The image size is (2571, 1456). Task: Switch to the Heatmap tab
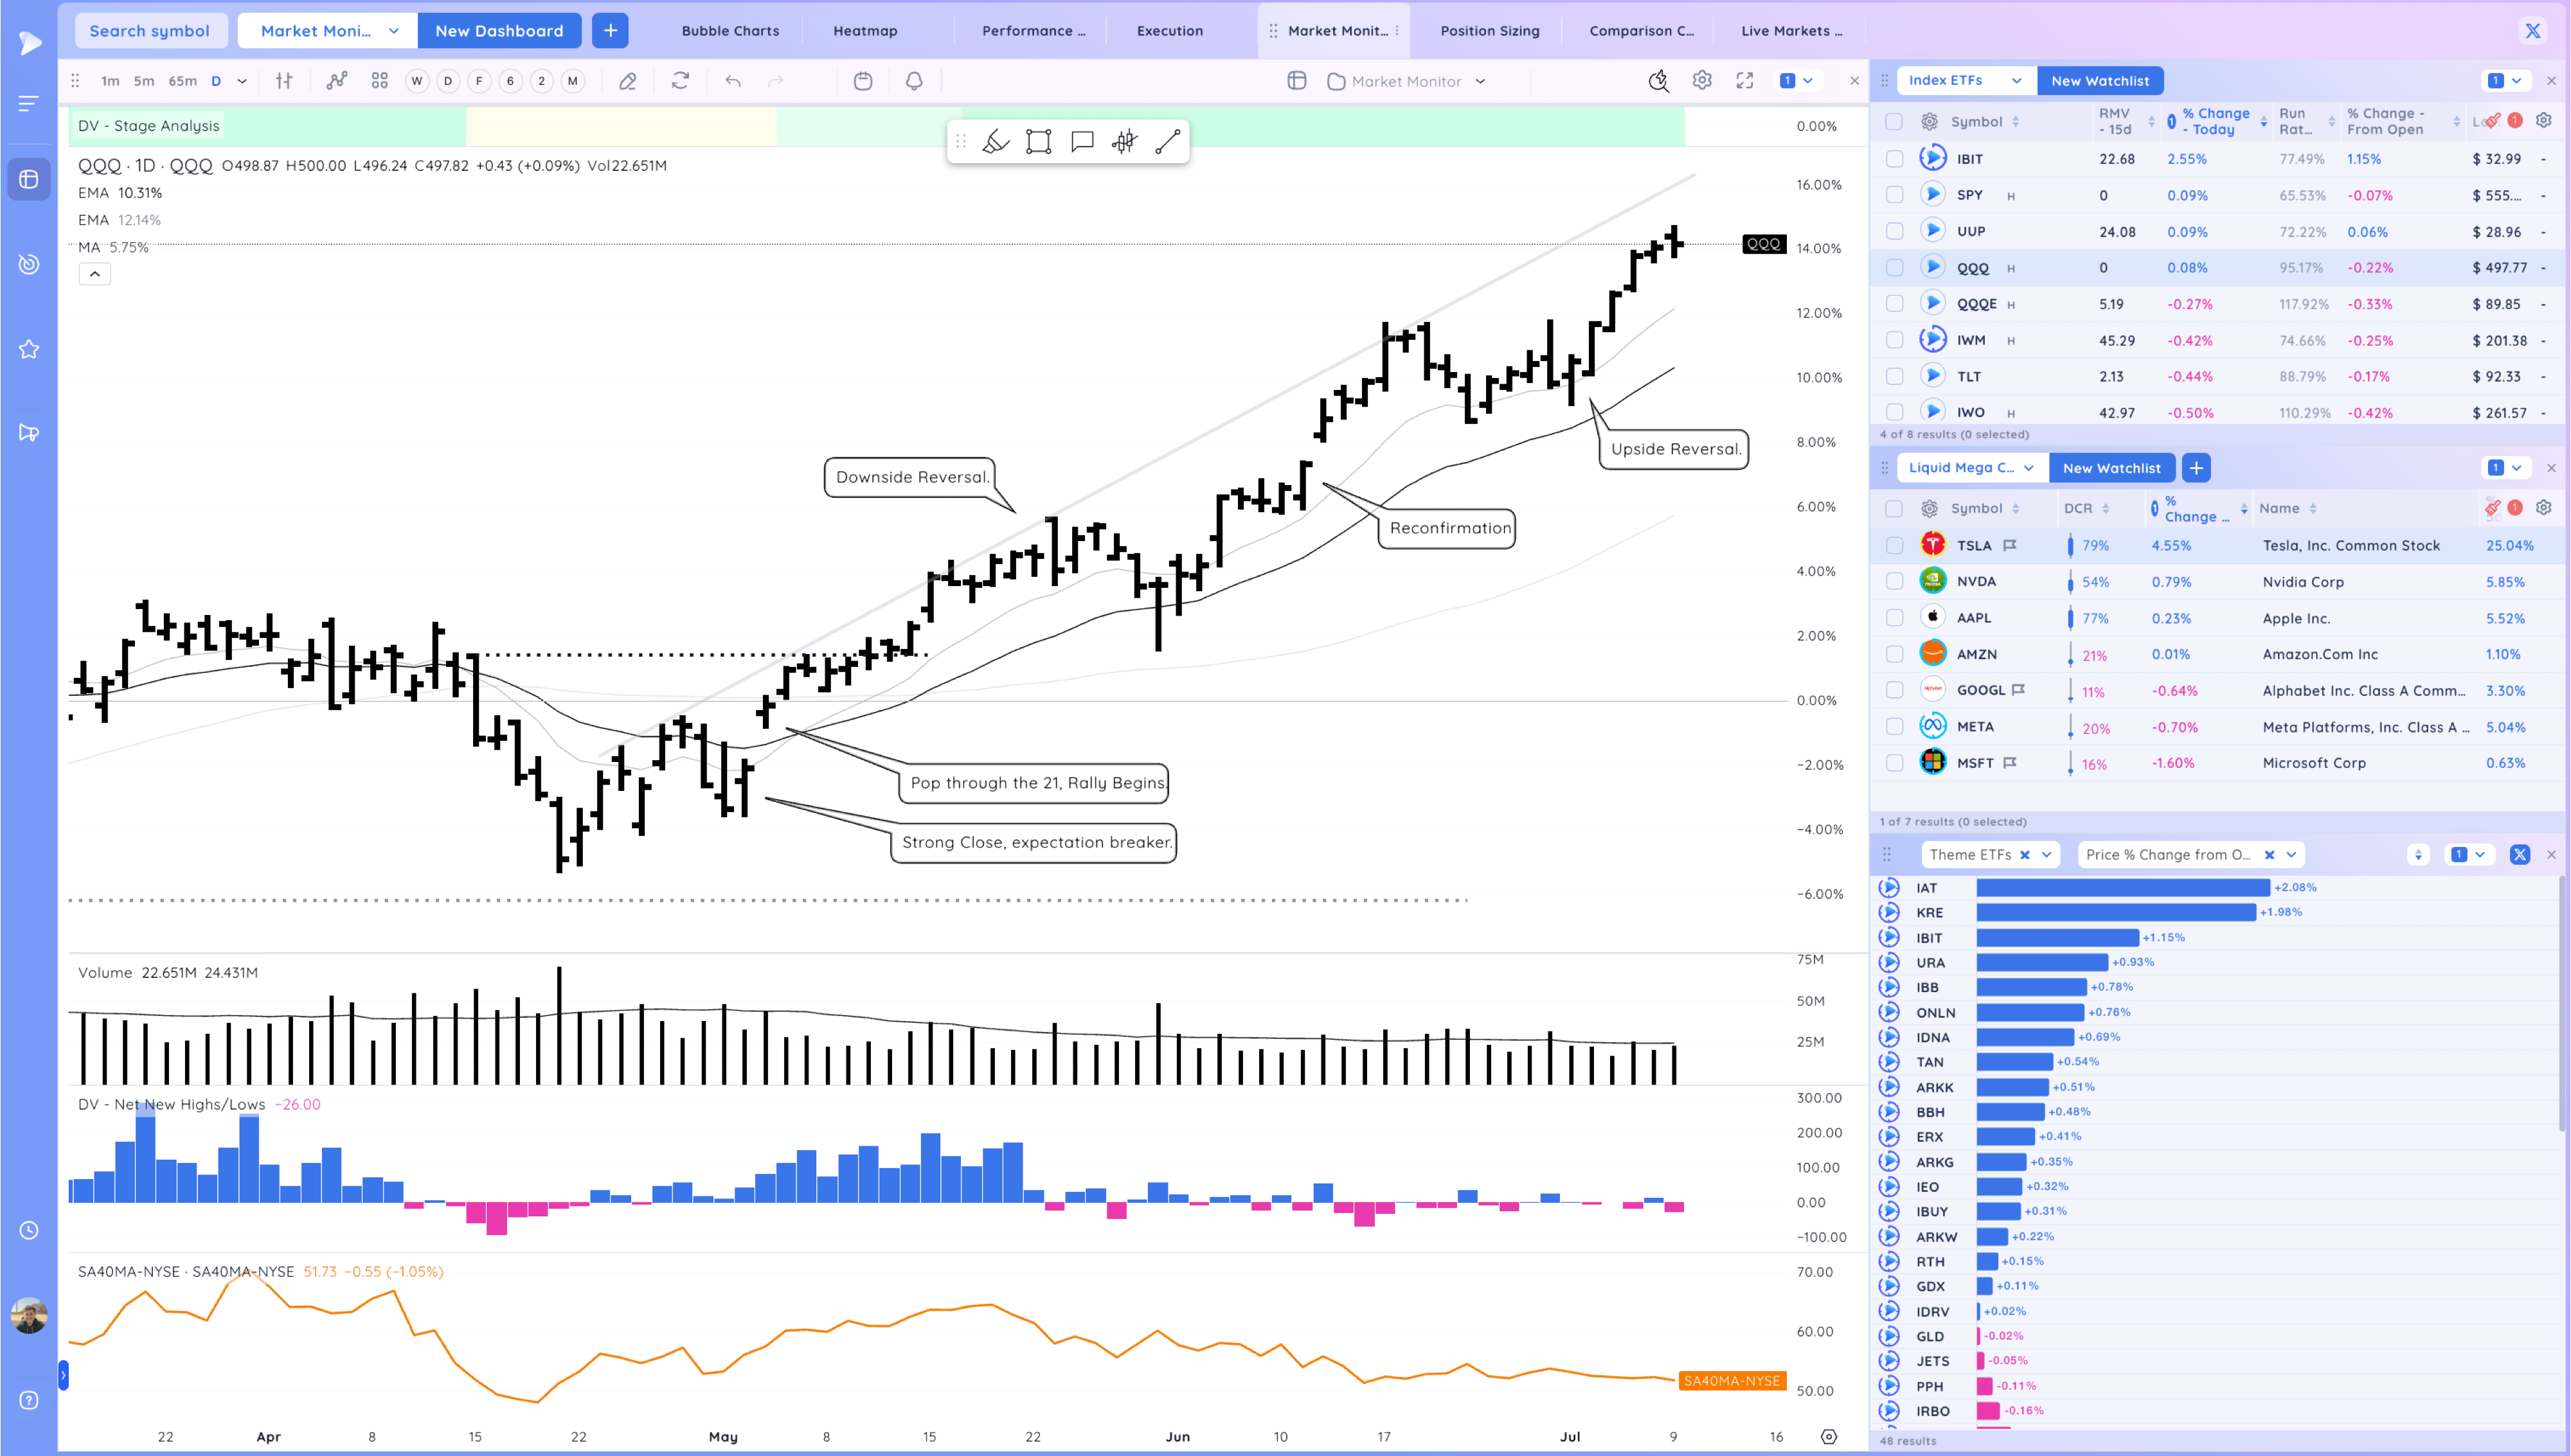(x=865, y=31)
